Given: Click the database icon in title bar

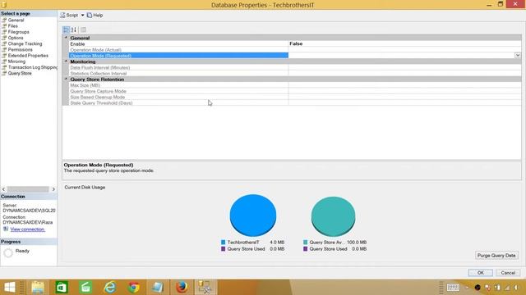Looking at the screenshot, I should 4,5.
